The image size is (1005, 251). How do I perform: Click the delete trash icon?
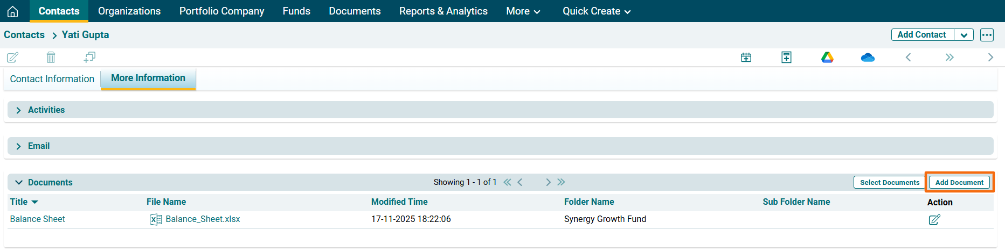pos(51,57)
